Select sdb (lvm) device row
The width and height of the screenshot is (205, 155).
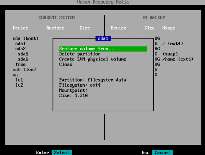[x=24, y=69]
